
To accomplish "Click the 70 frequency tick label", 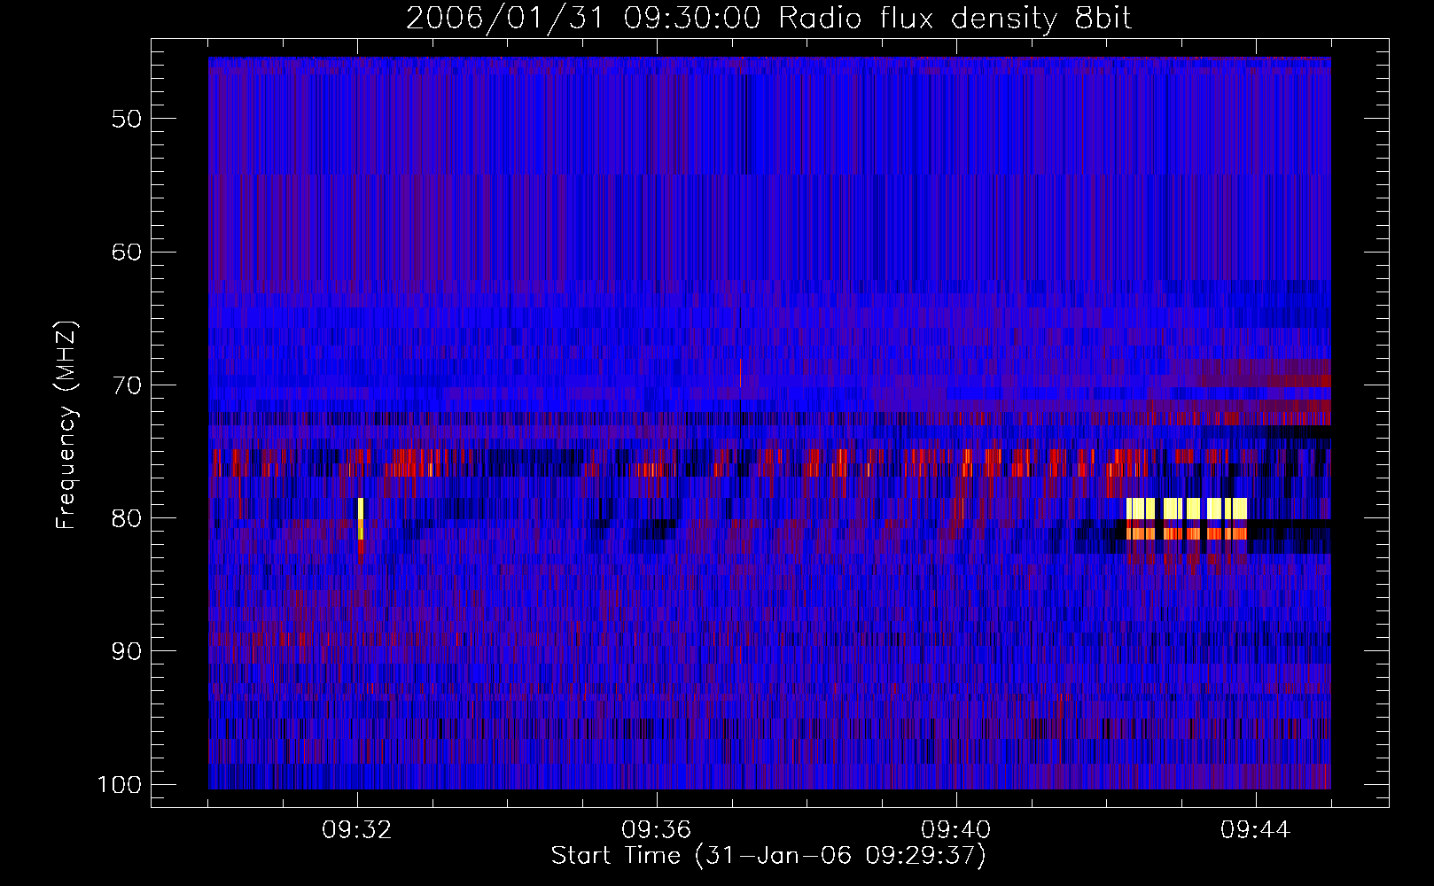I will coord(127,385).
